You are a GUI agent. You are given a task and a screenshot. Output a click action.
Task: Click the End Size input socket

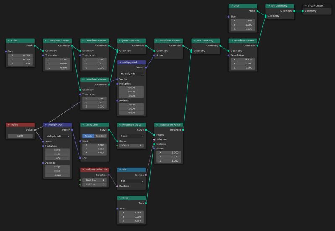pyautogui.click(x=80, y=185)
